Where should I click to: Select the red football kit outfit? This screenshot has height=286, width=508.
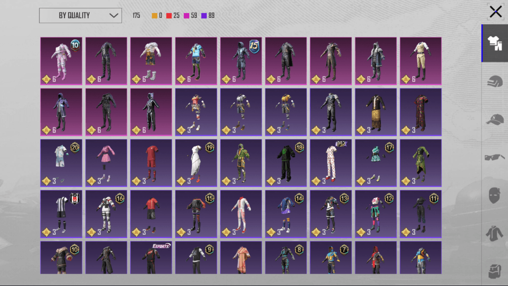151,163
